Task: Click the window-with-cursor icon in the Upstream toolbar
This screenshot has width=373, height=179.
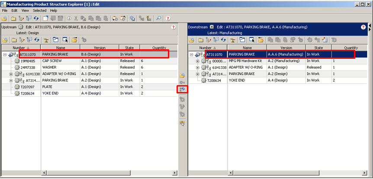Action: click(x=65, y=40)
